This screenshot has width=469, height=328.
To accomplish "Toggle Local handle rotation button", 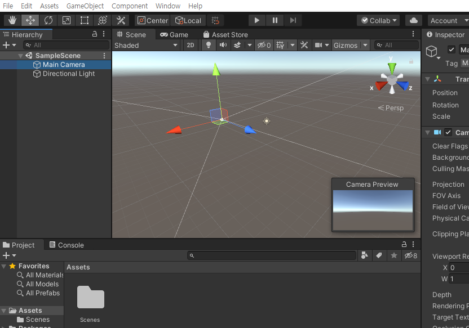I will pos(188,21).
